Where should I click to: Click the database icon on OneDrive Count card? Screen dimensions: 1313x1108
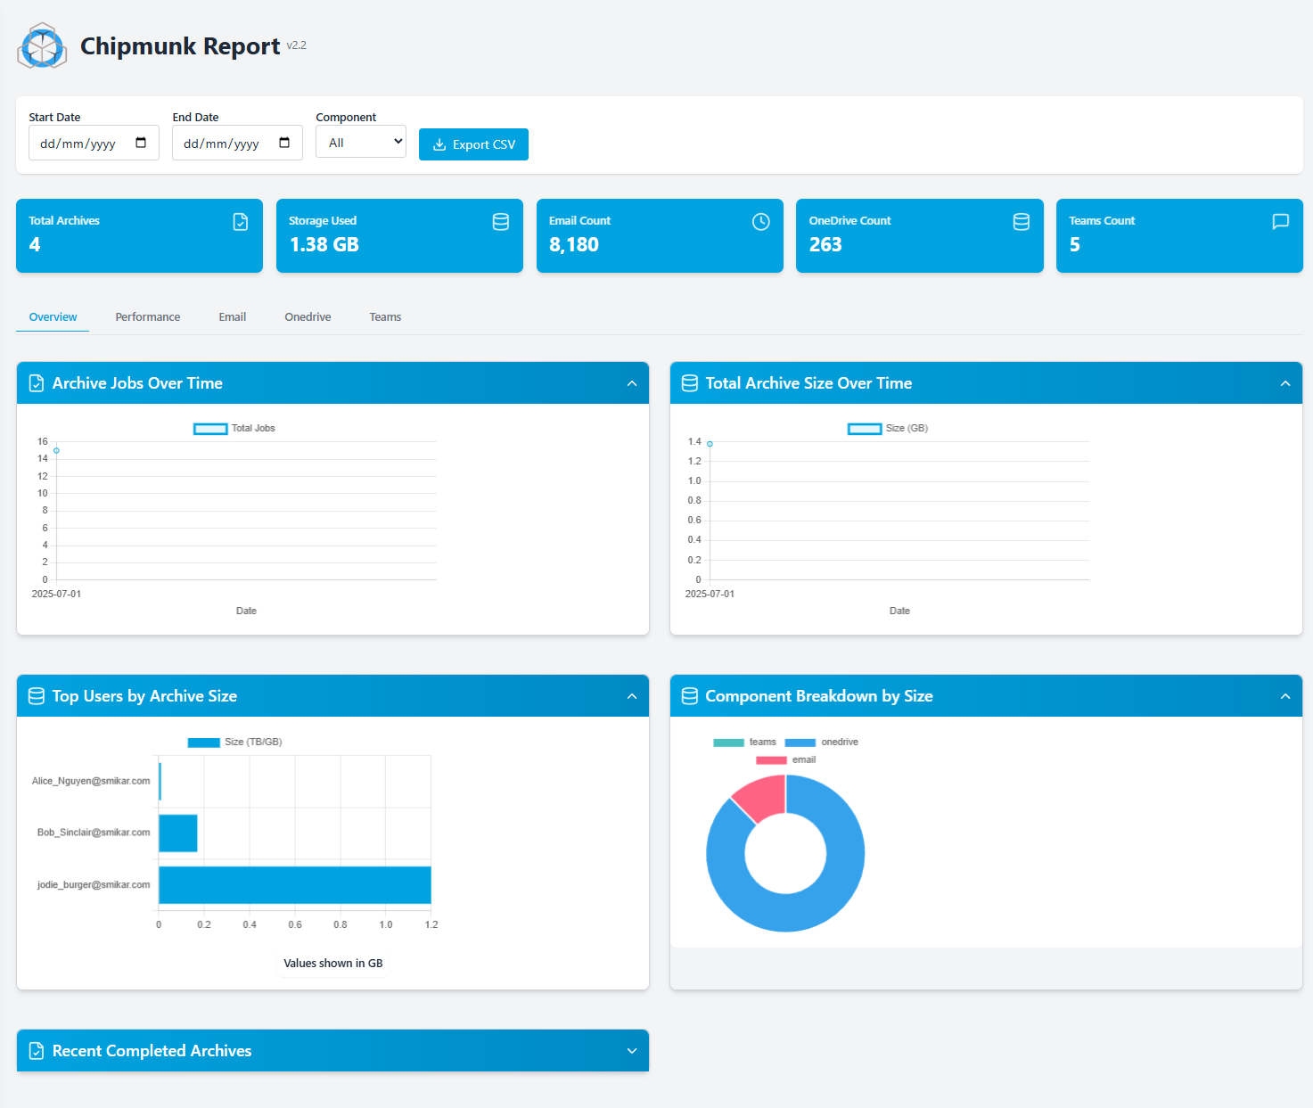[1022, 222]
